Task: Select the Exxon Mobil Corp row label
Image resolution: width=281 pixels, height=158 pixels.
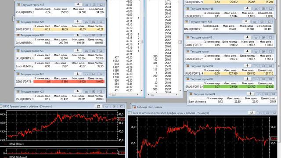Action: click(25, 66)
